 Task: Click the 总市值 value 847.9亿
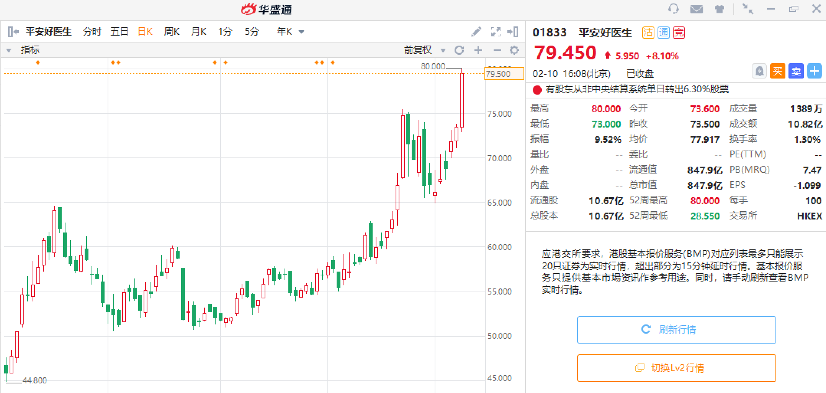pos(705,185)
